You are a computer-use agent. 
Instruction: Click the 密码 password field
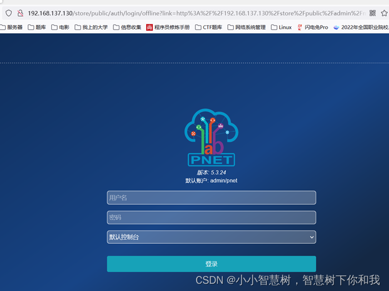[x=211, y=217]
